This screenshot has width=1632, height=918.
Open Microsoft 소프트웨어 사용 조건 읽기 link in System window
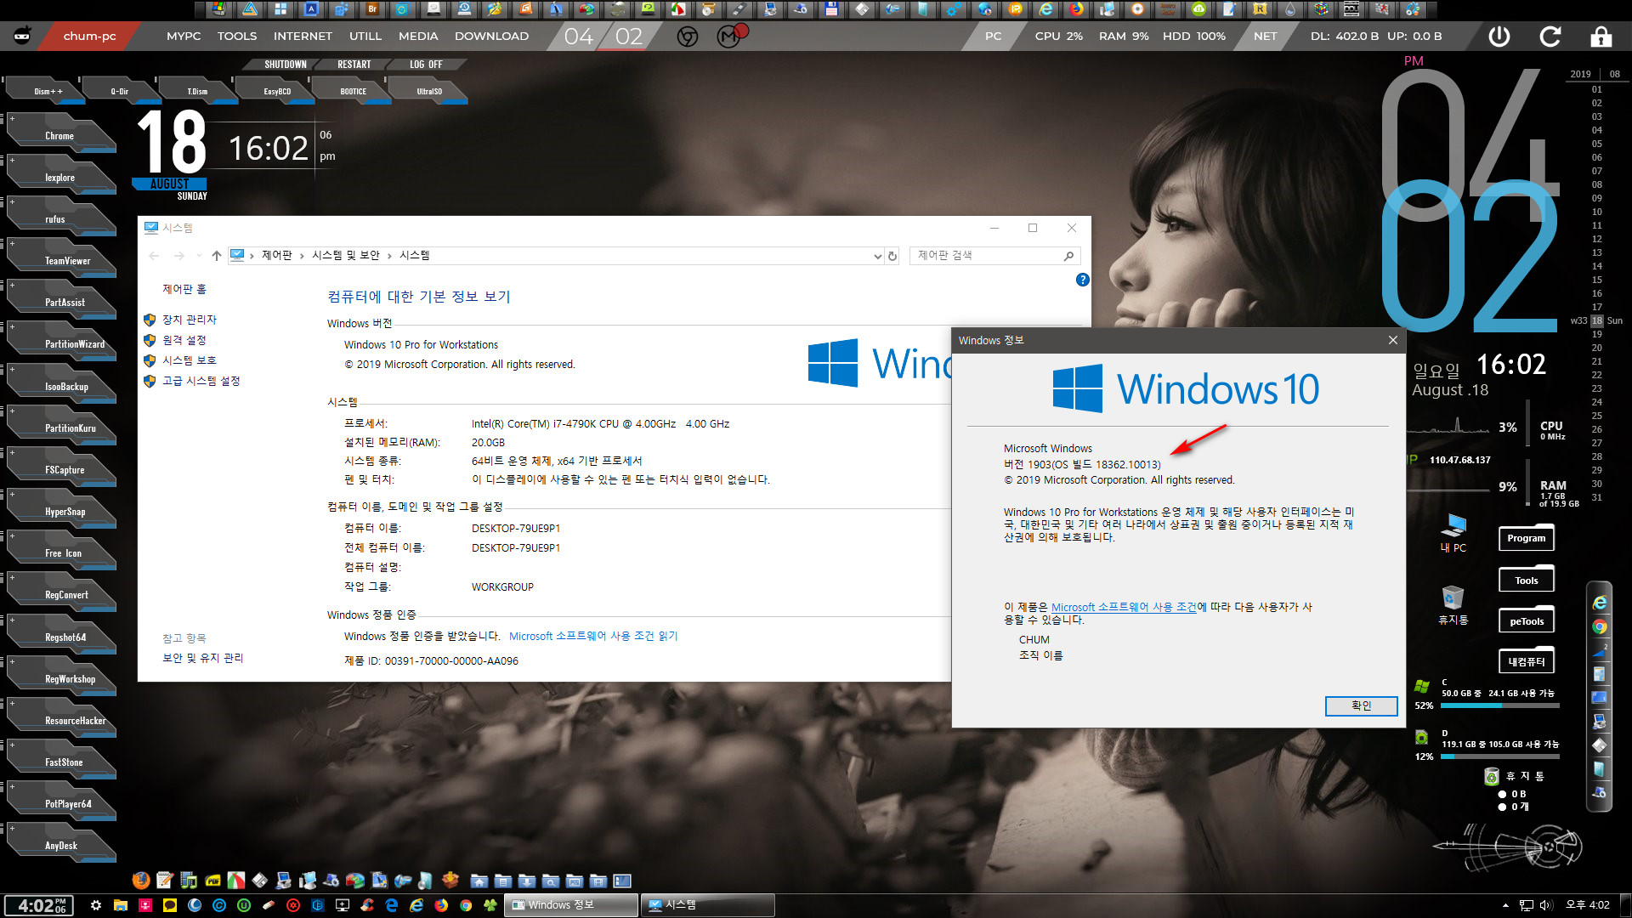click(x=593, y=636)
